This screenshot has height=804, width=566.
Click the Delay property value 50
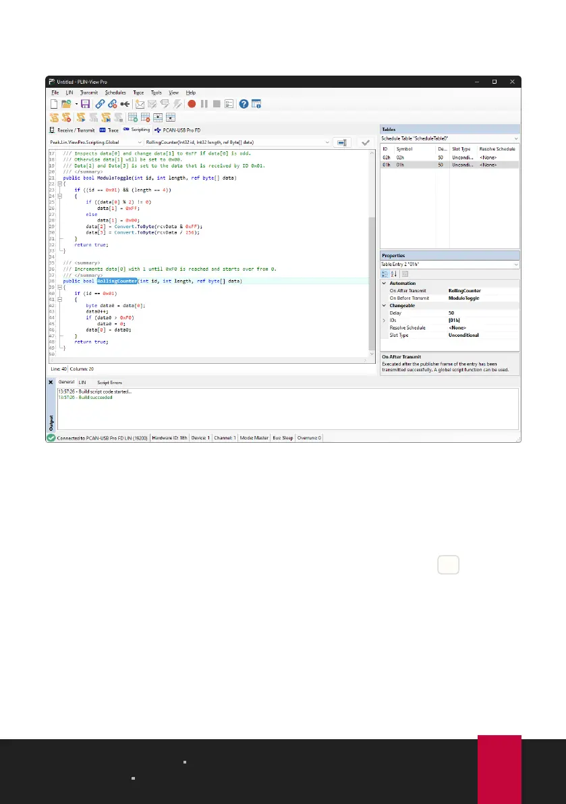tap(451, 313)
